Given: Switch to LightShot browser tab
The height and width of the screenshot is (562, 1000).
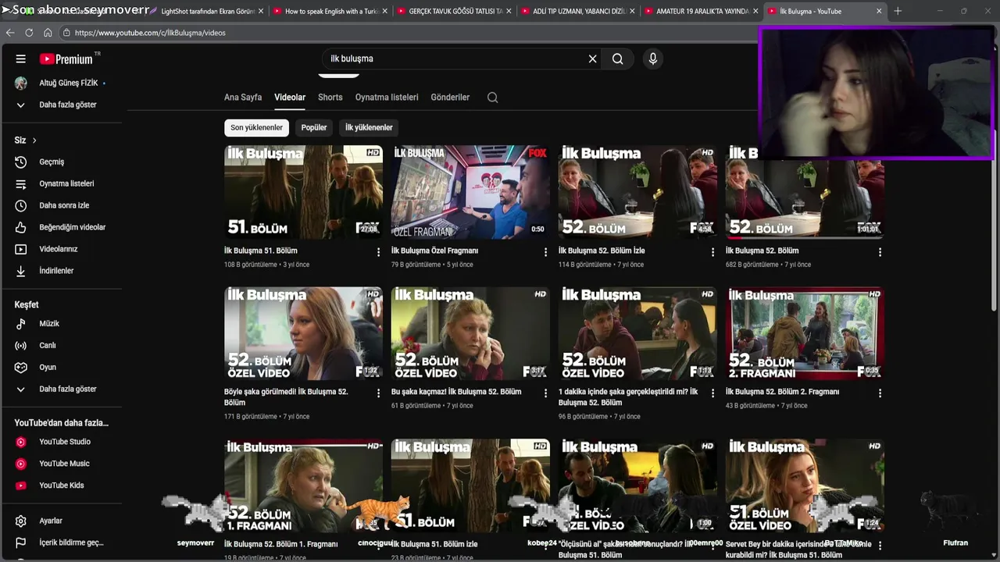Looking at the screenshot, I should (x=205, y=11).
